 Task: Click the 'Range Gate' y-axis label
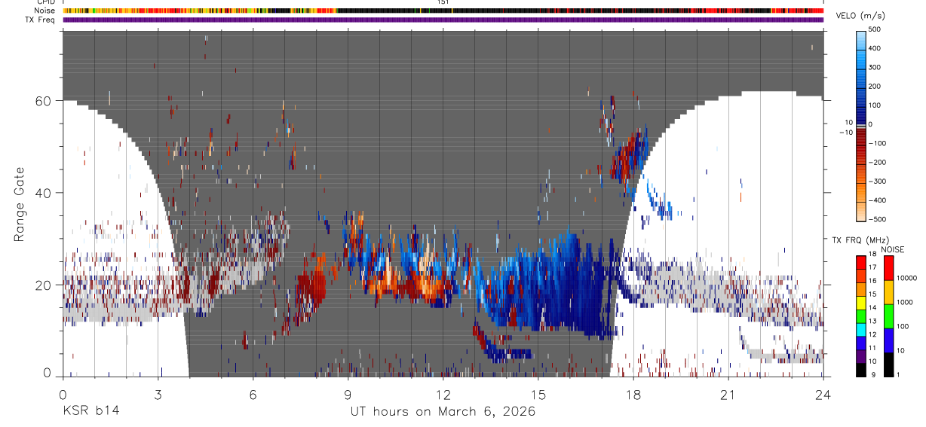click(x=20, y=205)
